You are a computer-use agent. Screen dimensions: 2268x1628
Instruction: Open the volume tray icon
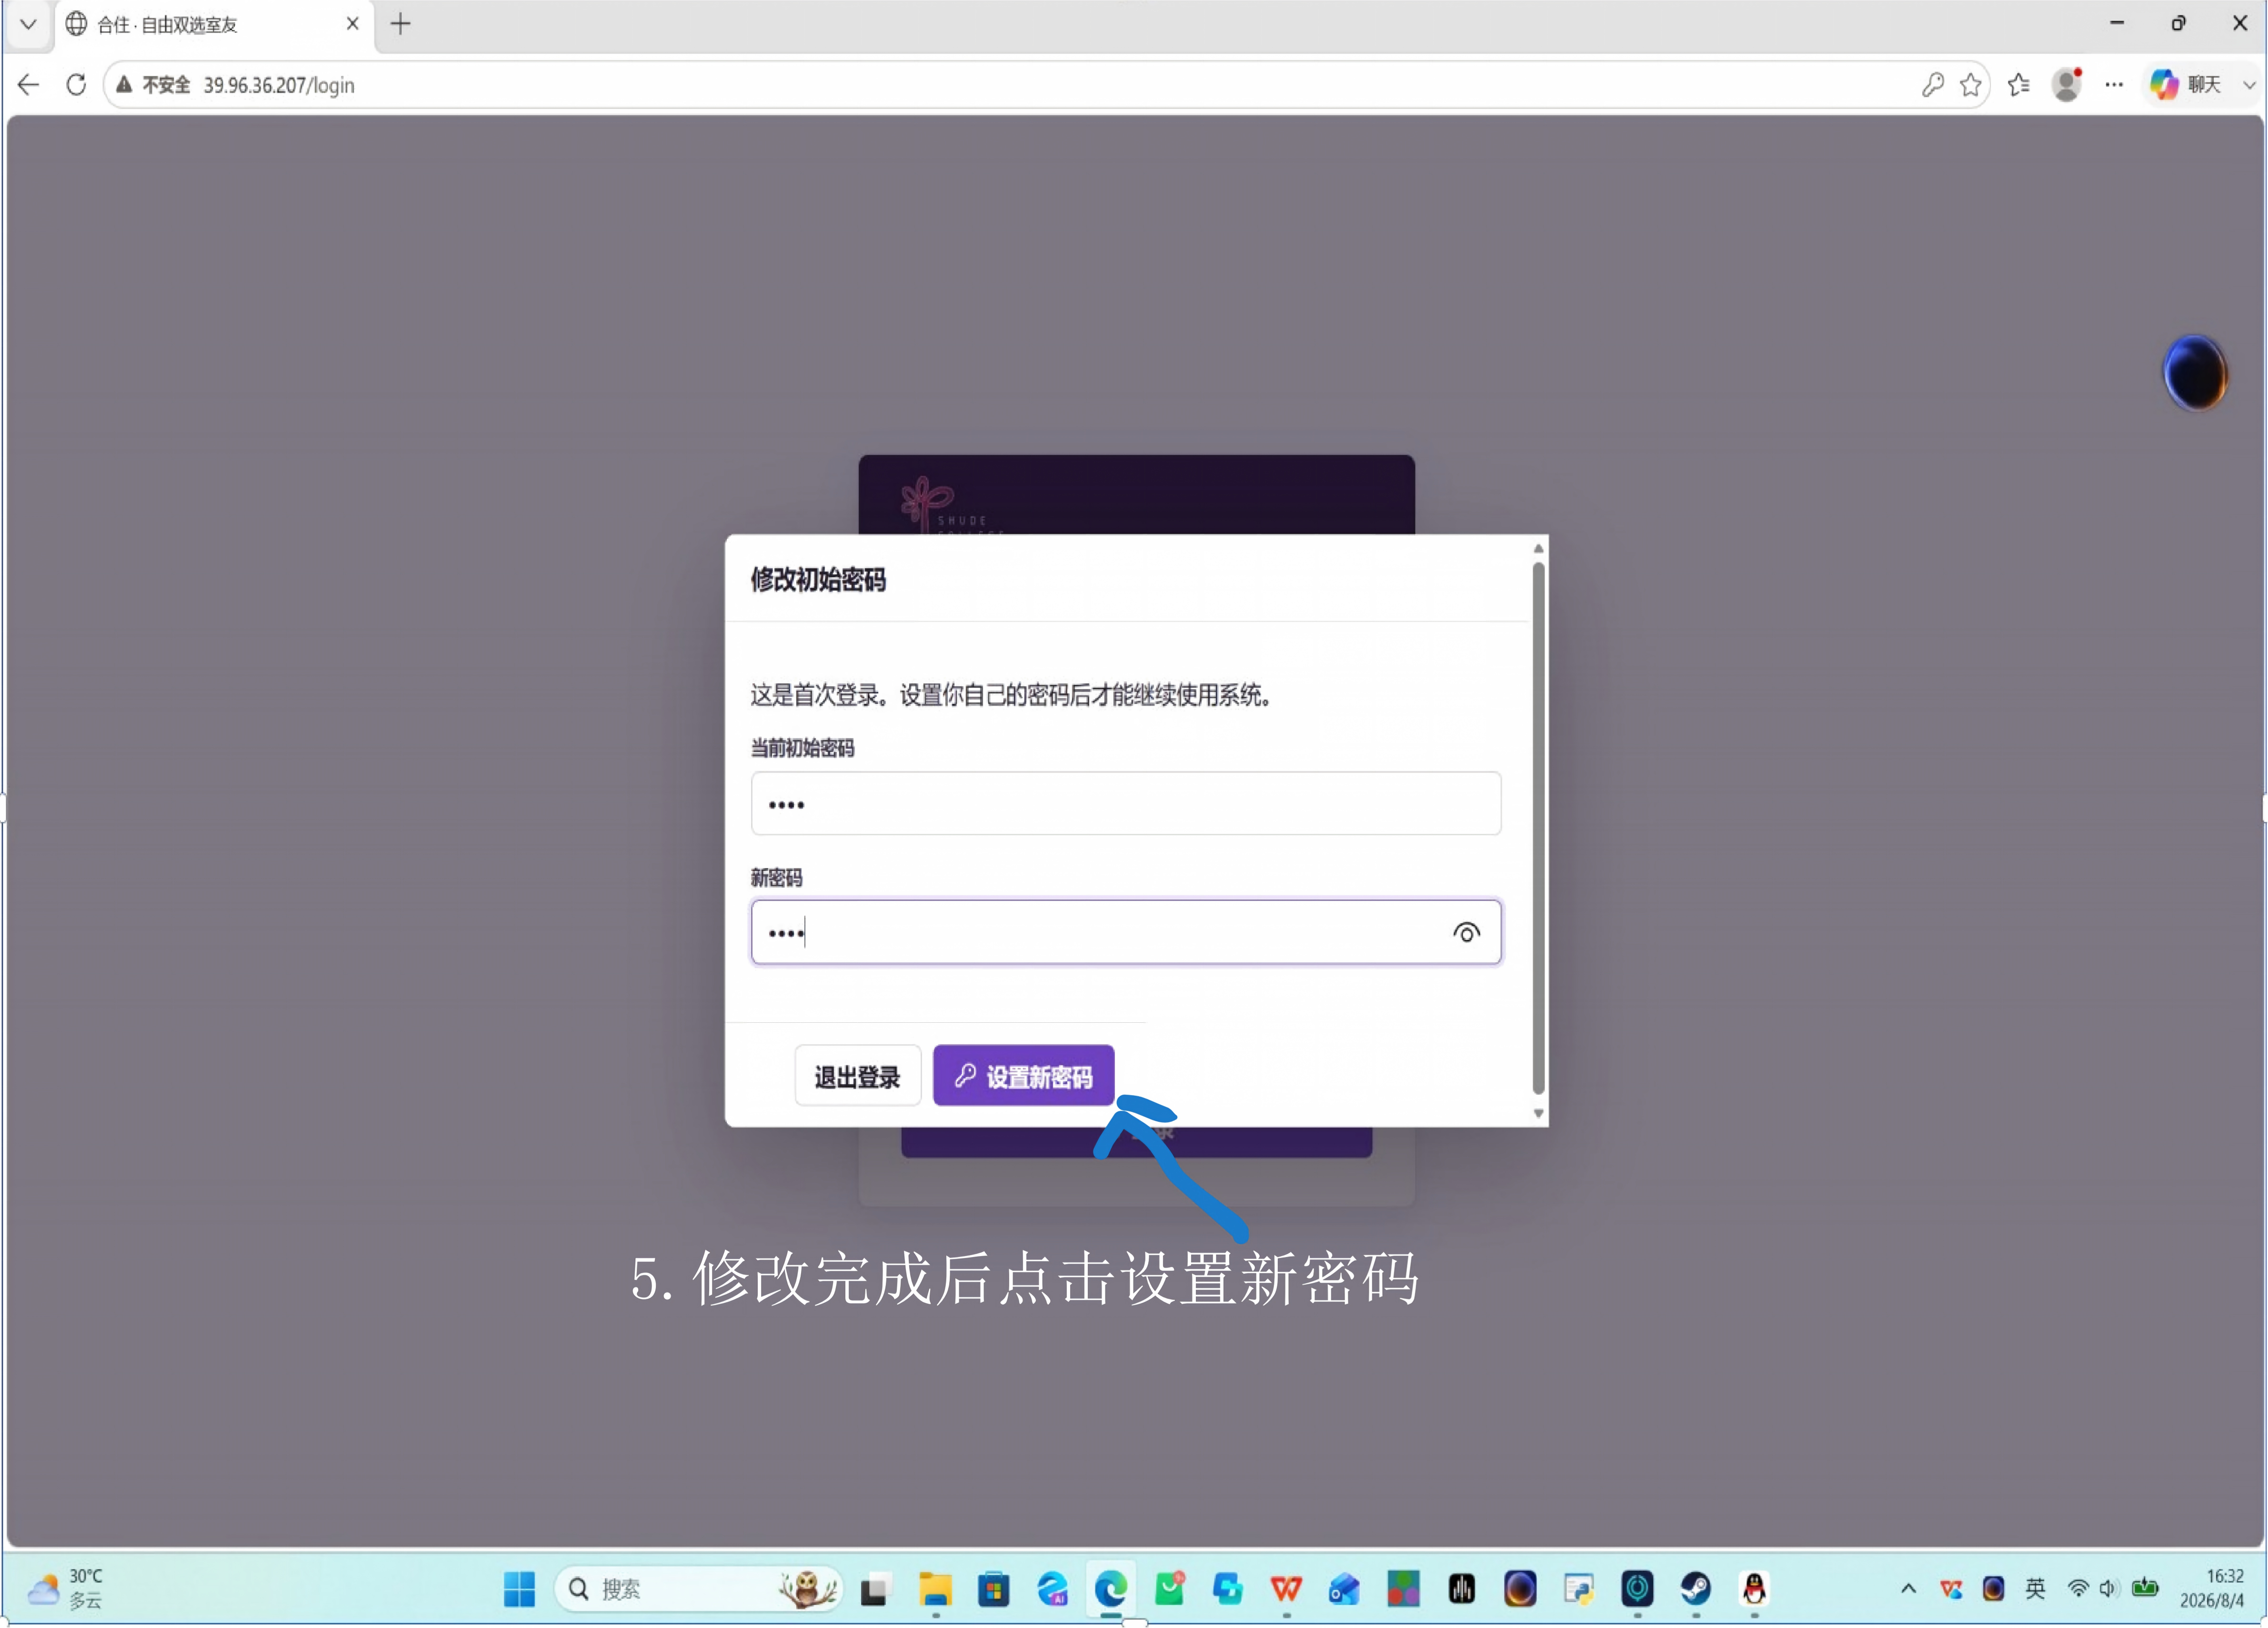coord(2108,1588)
